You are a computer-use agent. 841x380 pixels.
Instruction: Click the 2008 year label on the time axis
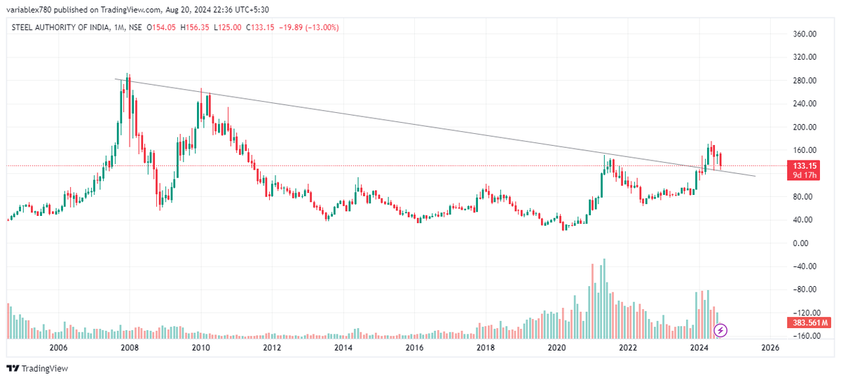tap(129, 348)
